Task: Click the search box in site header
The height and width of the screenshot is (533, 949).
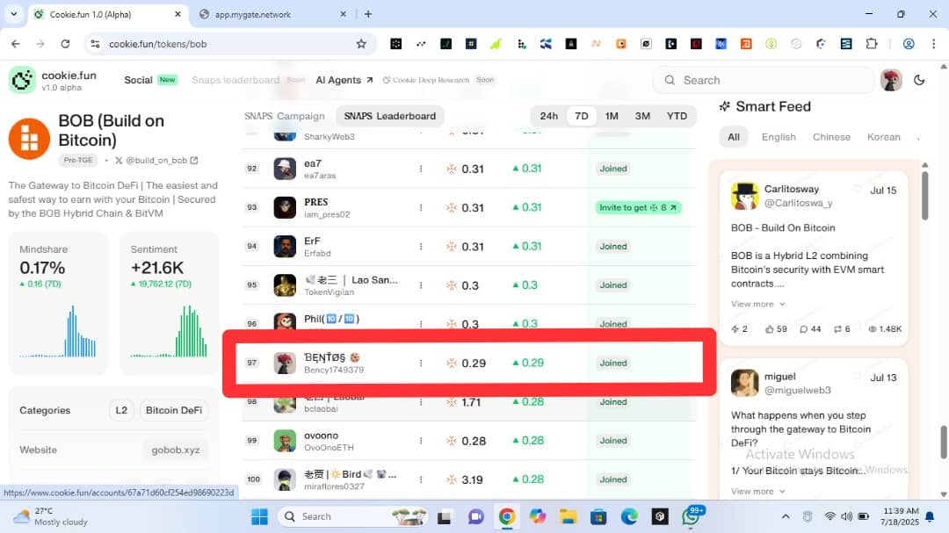Action: [764, 80]
